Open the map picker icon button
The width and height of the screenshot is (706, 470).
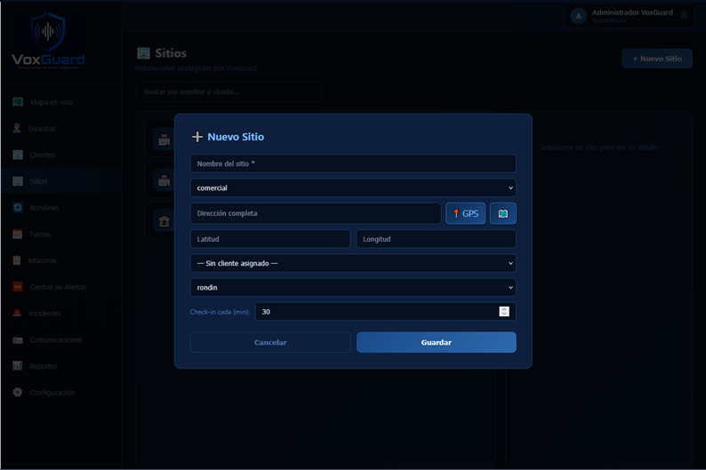(503, 213)
